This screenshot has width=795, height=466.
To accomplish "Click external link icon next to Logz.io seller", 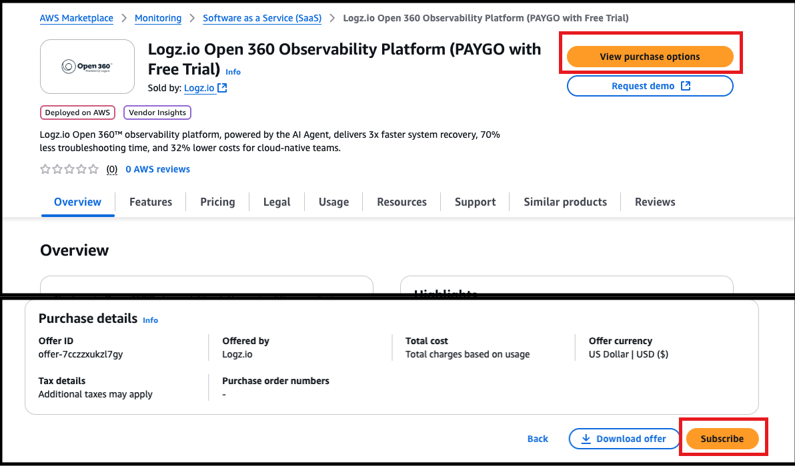I will tap(222, 88).
